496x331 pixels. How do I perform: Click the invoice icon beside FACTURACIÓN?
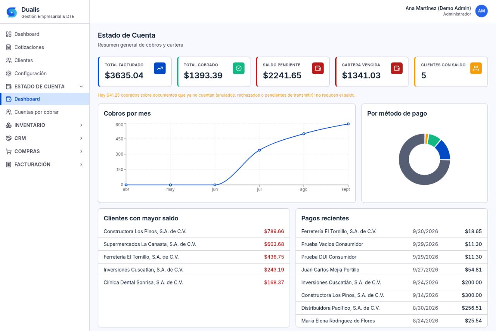coord(9,165)
